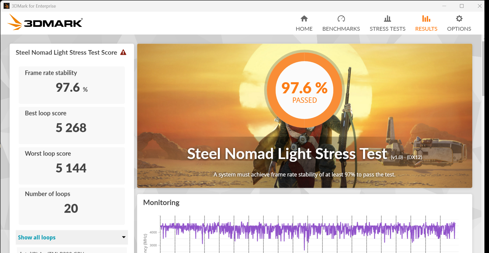Viewport: 489px width, 253px height.
Task: Click the 3DMark title bar app icon
Action: (x=6, y=6)
